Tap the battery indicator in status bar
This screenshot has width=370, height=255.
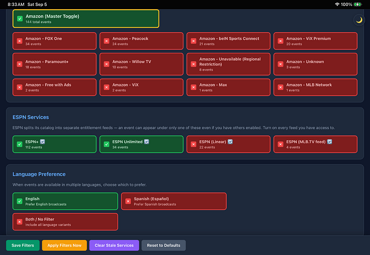[x=358, y=4]
